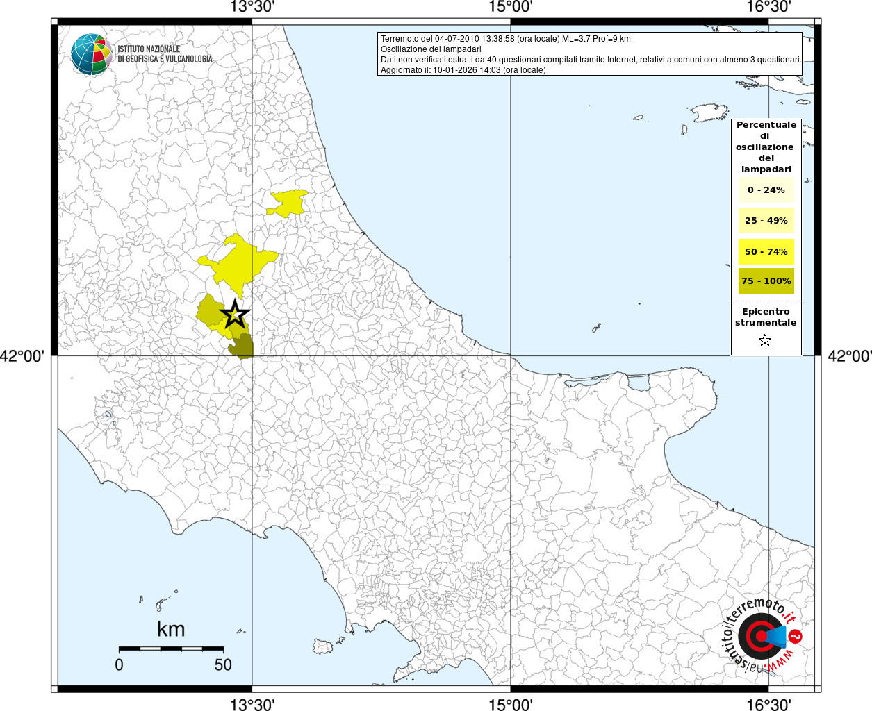This screenshot has height=711, width=872.
Task: Click the dark olive municipality south of epicenter
Action: point(242,345)
